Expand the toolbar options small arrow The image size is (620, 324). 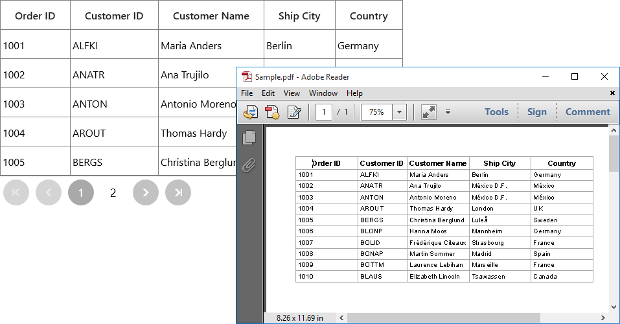[x=448, y=112]
